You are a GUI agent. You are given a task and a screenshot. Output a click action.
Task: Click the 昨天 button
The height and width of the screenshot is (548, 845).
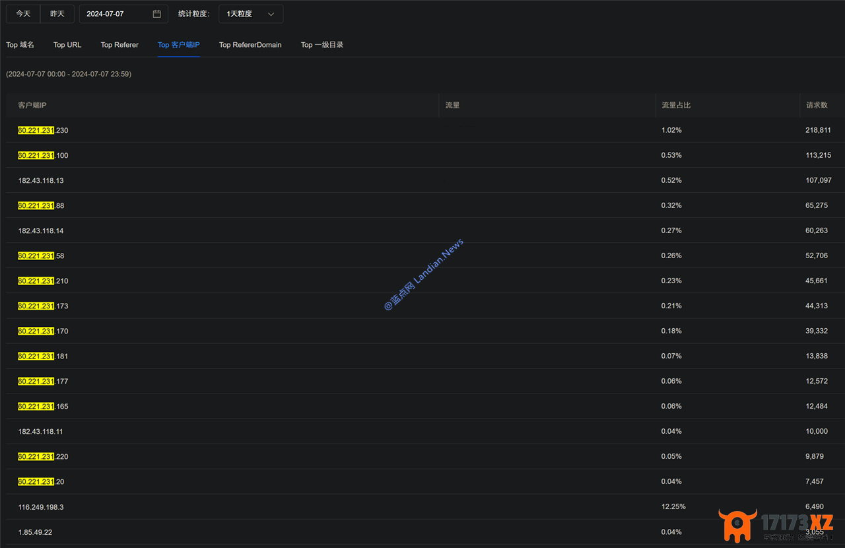(57, 14)
